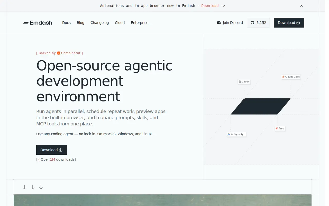
Task: Open the Blog navigation link
Action: tap(80, 23)
